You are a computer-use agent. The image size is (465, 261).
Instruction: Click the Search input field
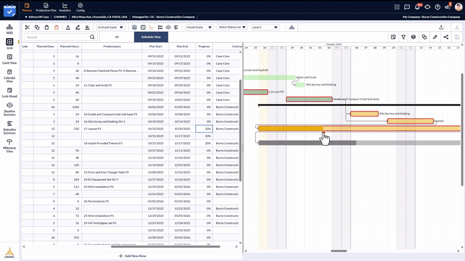pyautogui.click(x=52, y=37)
